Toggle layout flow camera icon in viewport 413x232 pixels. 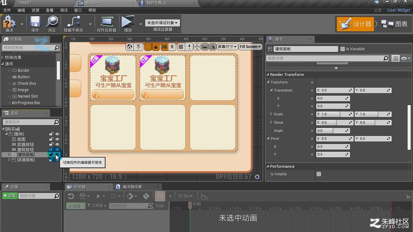(165, 47)
